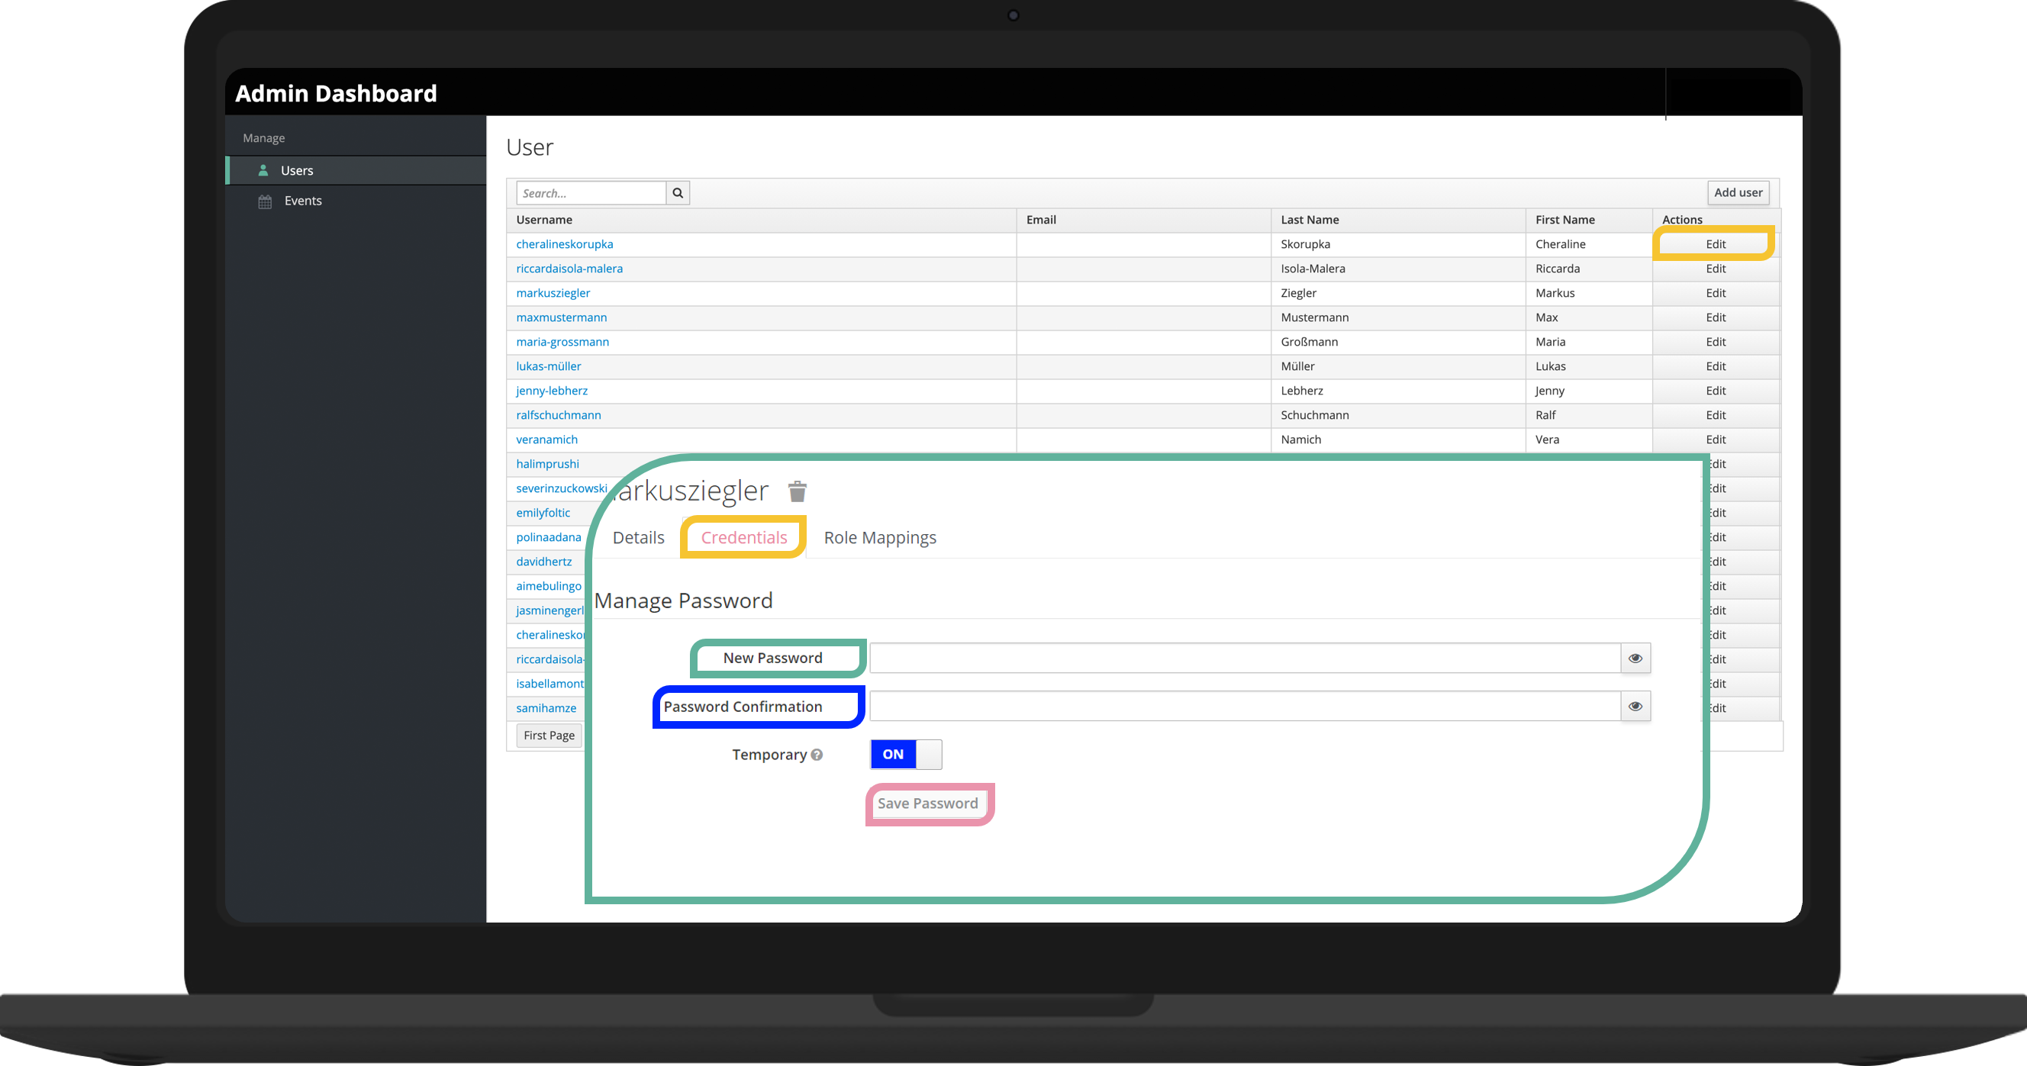Image resolution: width=2027 pixels, height=1066 pixels.
Task: Click the search magnifier icon
Action: [x=678, y=193]
